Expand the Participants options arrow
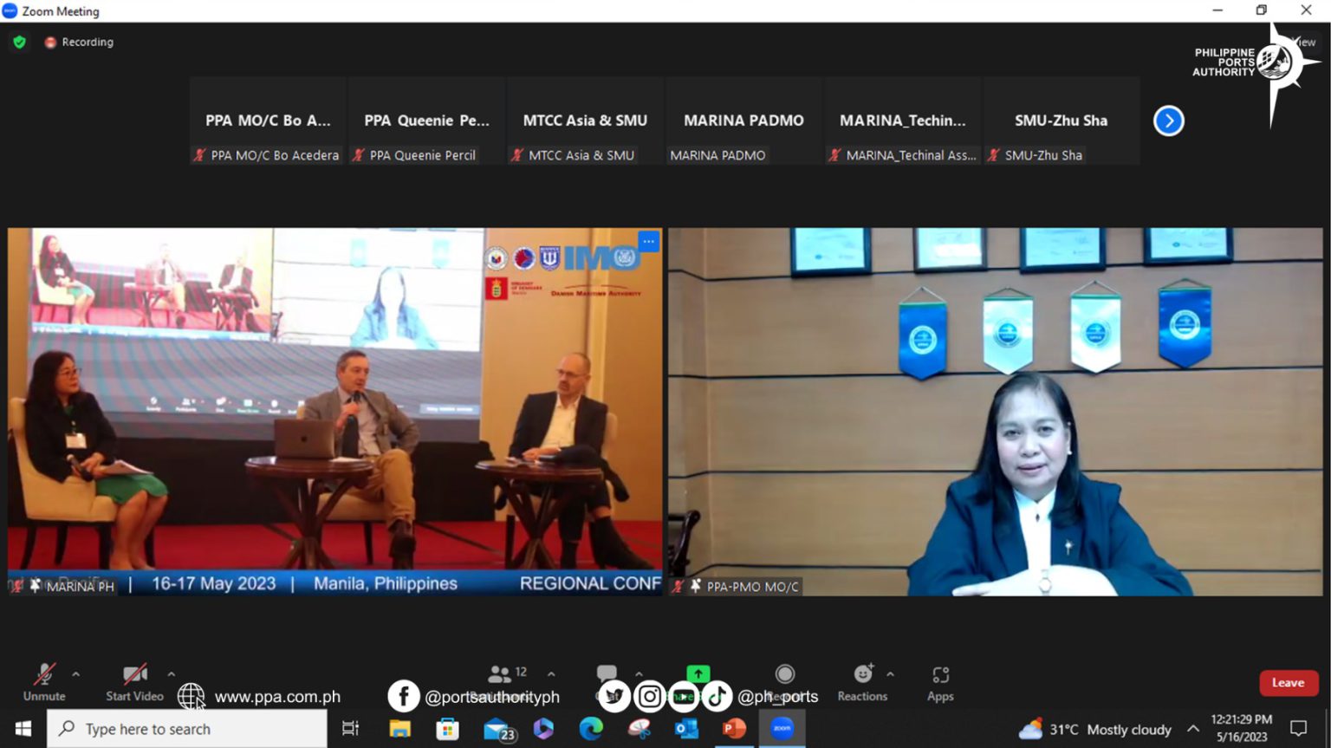 [551, 673]
